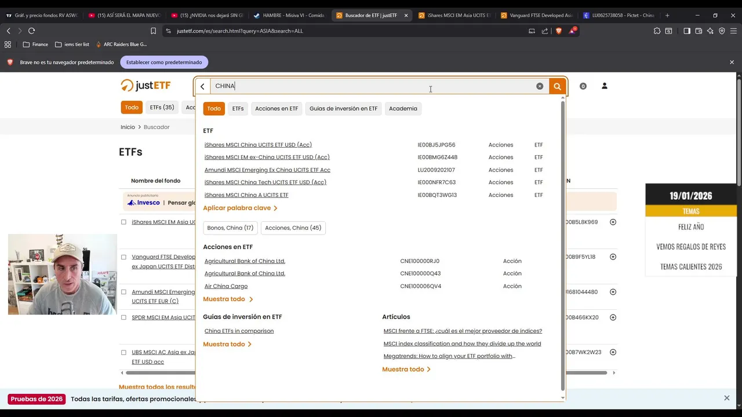Open the browser hamburger menu
The height and width of the screenshot is (417, 742).
click(x=734, y=31)
